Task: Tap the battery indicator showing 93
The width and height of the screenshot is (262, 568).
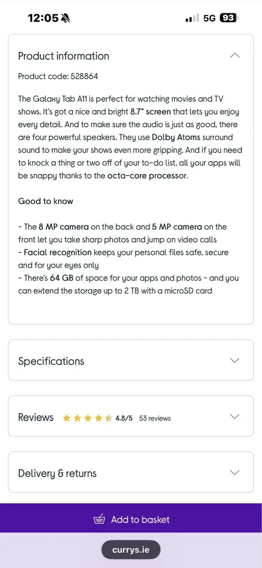Action: pos(229,18)
